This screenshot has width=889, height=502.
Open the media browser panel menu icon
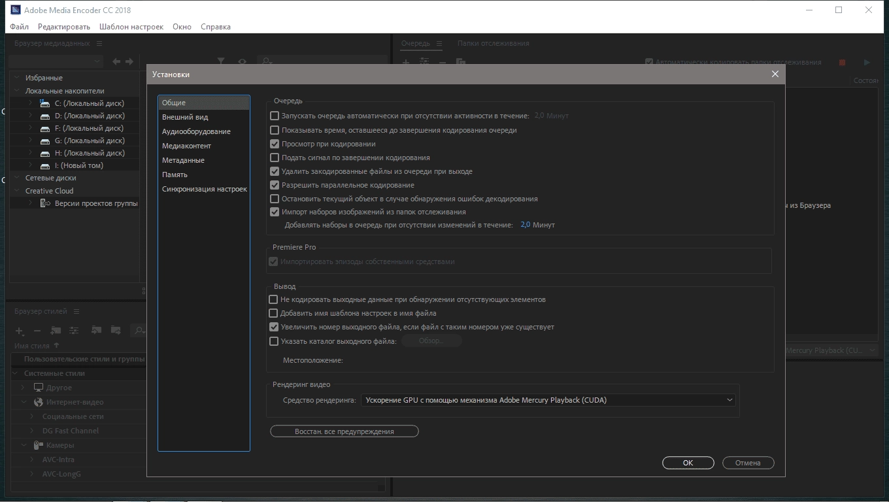99,43
